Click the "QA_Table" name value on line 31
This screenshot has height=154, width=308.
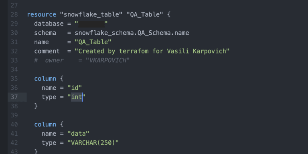point(93,42)
